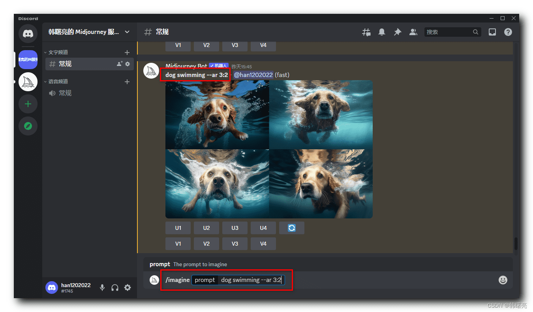Click the /imagine command label
This screenshot has height=312, width=533.
point(178,280)
